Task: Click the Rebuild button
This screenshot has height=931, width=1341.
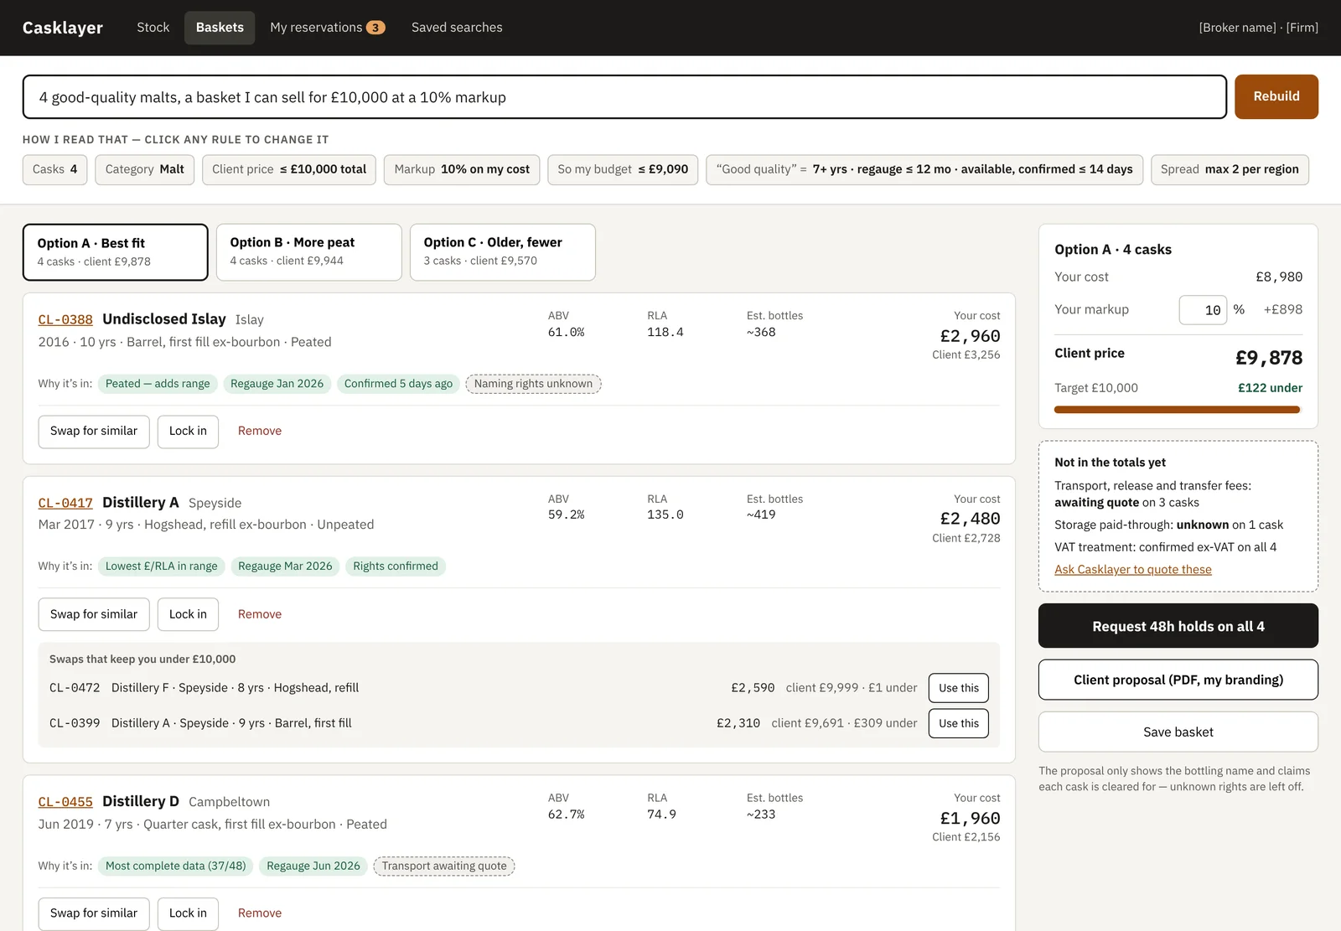Action: 1276,96
